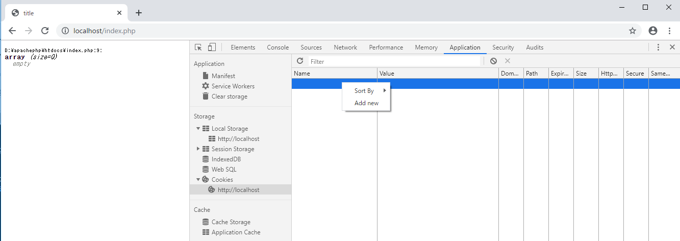Collapse the Local Storage tree node
This screenshot has height=241, width=680.
(198, 129)
